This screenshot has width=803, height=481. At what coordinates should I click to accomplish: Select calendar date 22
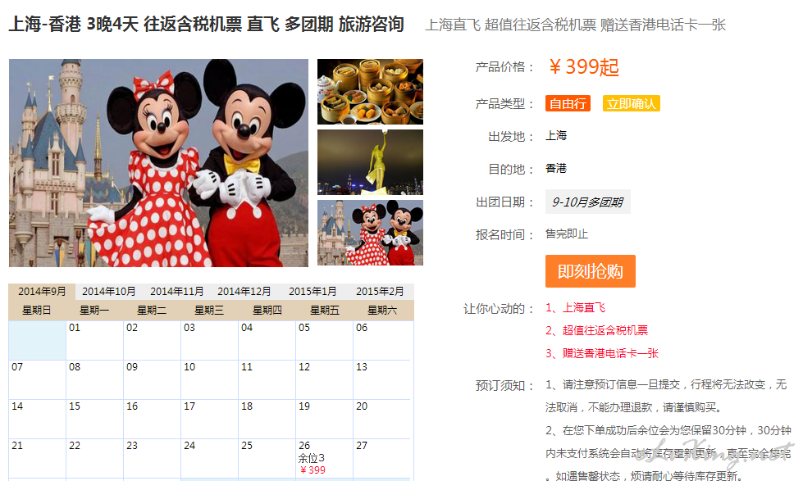coord(95,459)
